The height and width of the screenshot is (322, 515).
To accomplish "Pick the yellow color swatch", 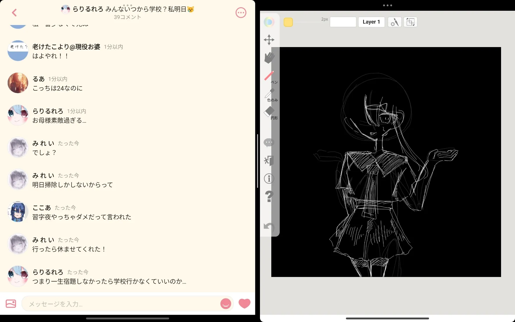I will (x=288, y=22).
